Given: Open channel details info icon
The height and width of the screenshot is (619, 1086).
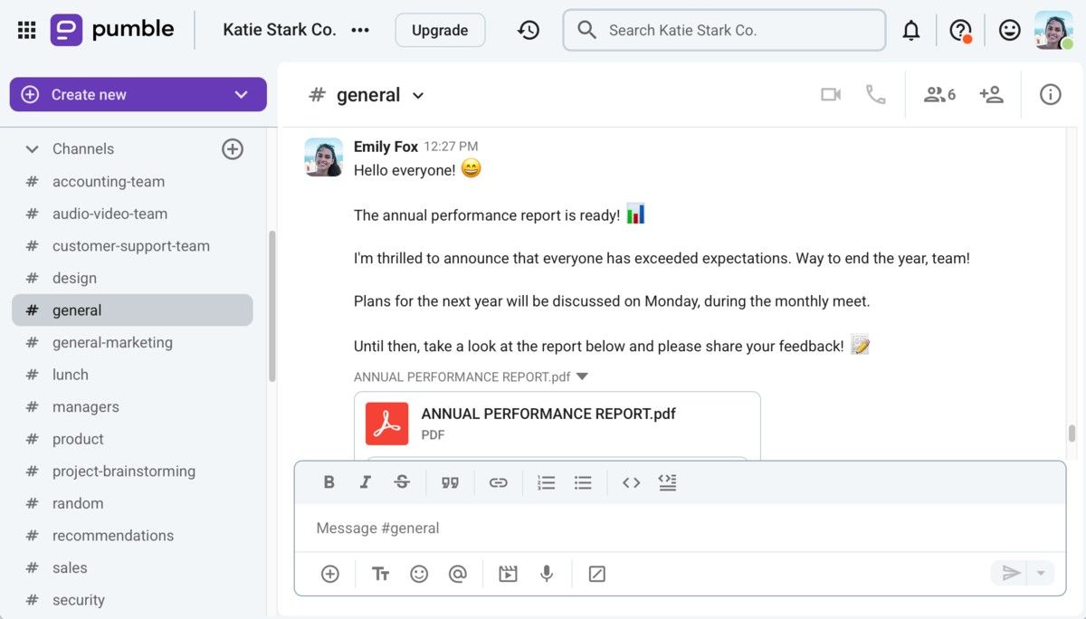Looking at the screenshot, I should coord(1050,95).
